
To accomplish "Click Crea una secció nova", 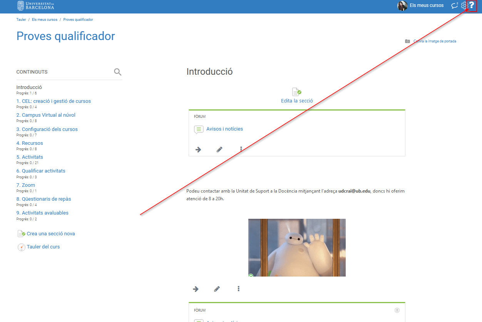I will pyautogui.click(x=50, y=234).
